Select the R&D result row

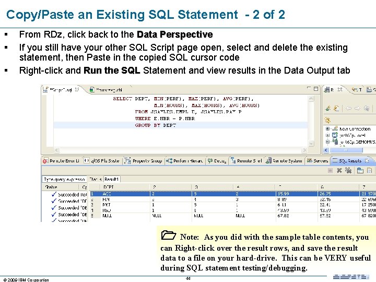point(232,210)
